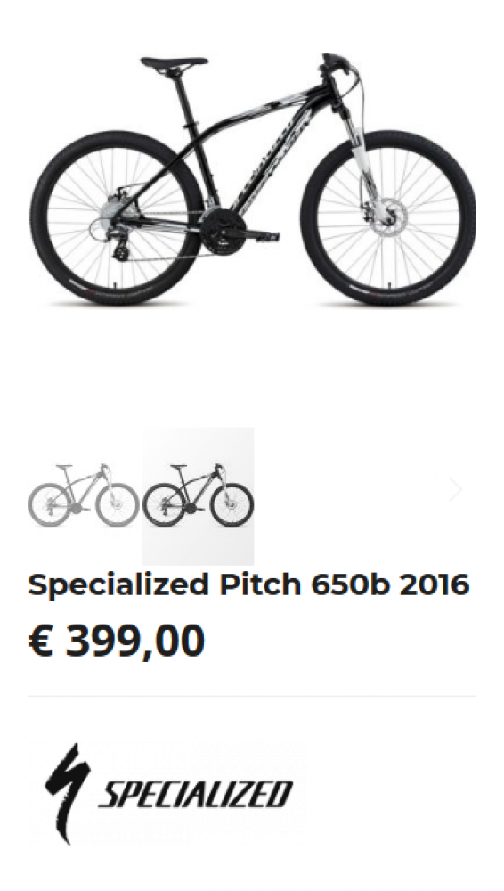The image size is (504, 891).
Task: Click the black seatpost in main photo
Action: click(x=184, y=100)
